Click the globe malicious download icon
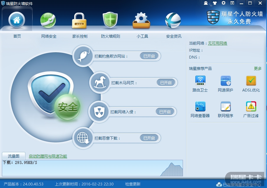The image size is (267, 188). (83, 138)
